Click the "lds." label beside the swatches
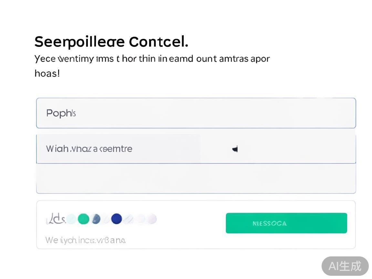This screenshot has height=279, width=372. click(x=56, y=219)
